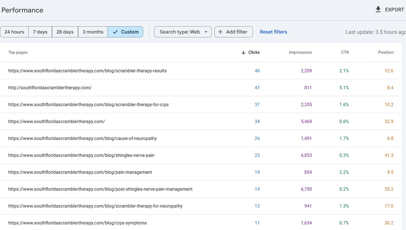Click the checkmark on Custom date range
Image resolution: width=406 pixels, height=230 pixels.
(116, 32)
